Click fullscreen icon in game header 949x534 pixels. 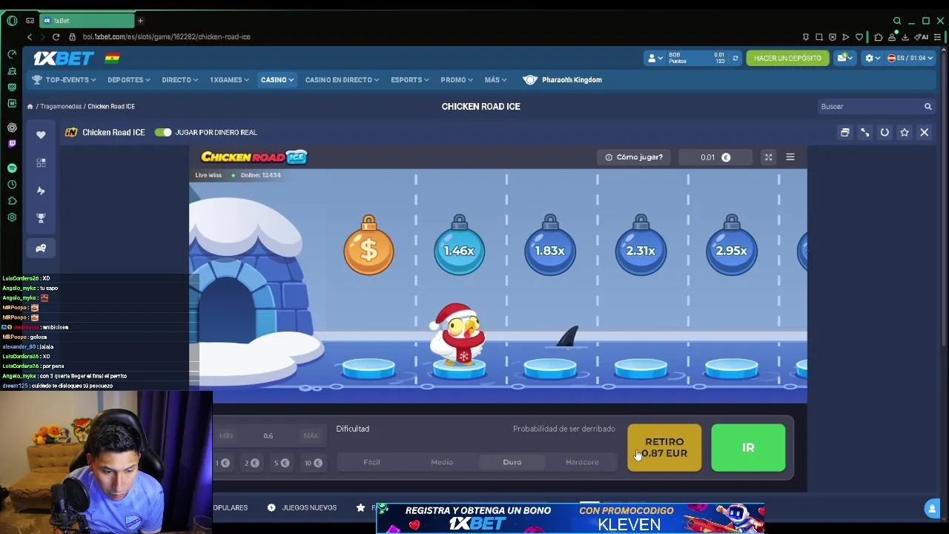[x=768, y=157]
